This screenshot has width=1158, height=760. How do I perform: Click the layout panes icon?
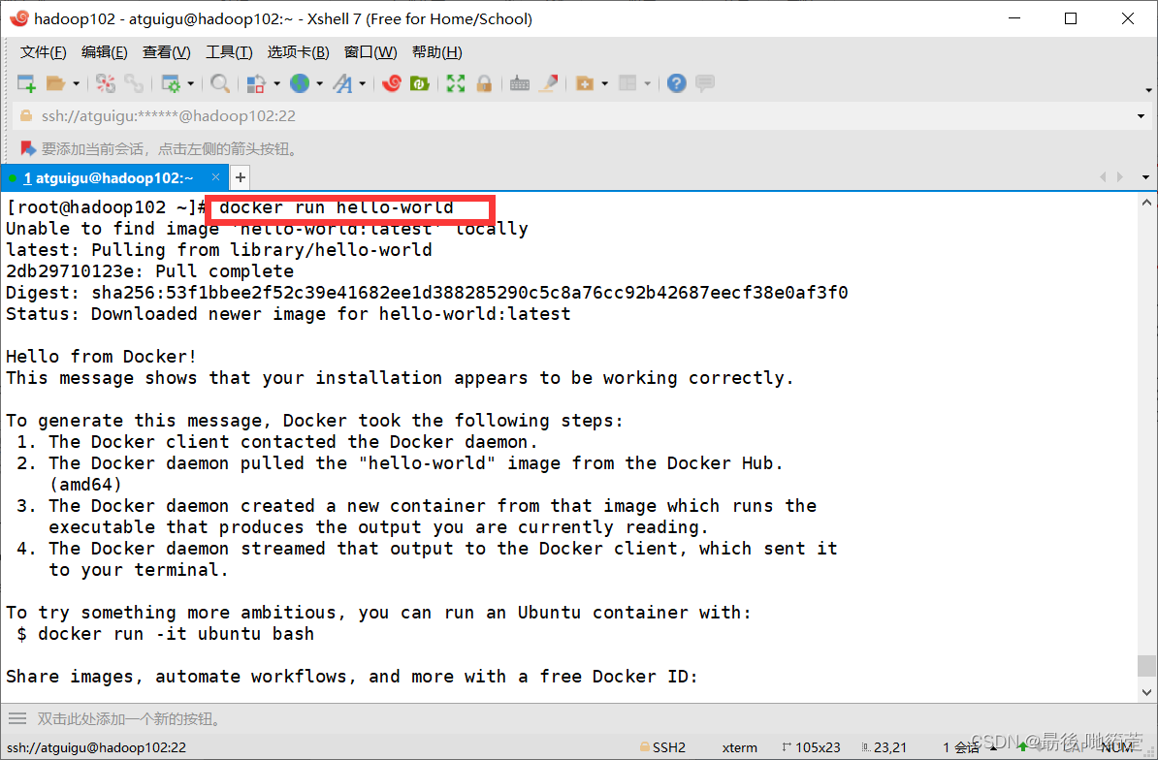coord(627,83)
